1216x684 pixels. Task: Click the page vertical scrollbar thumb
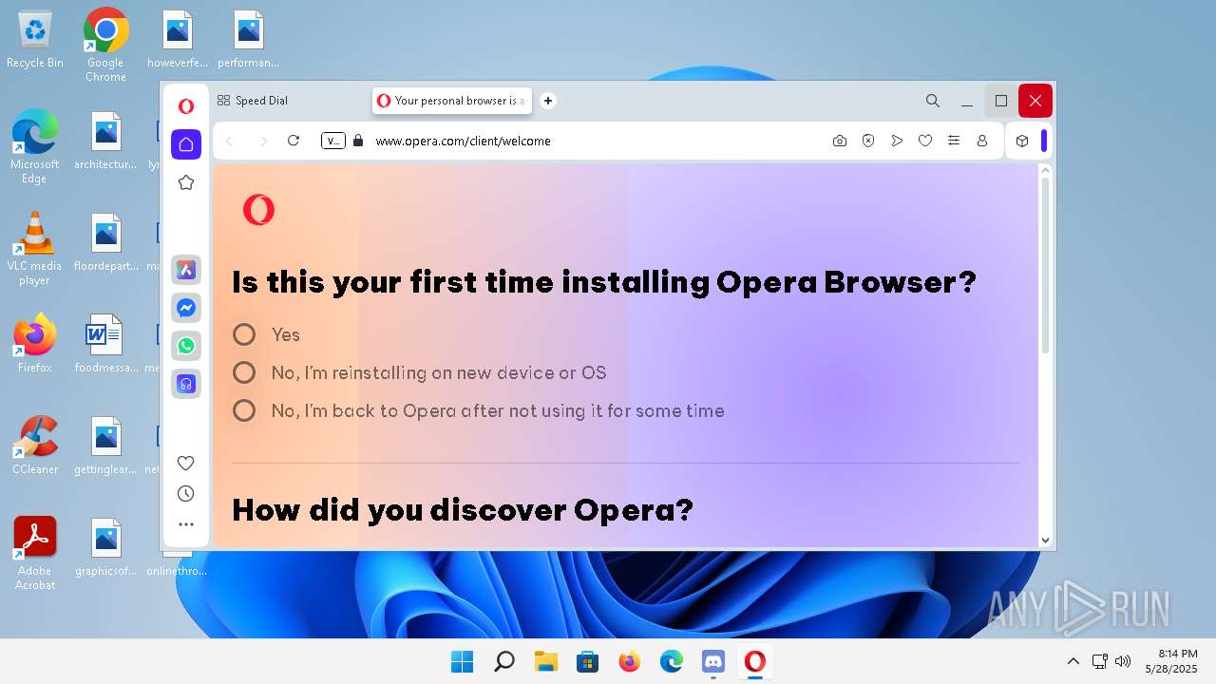coord(1045,264)
